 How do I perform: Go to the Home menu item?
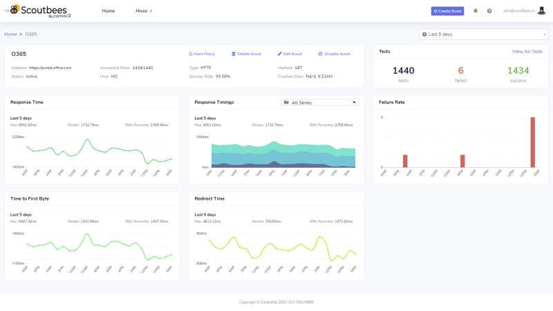point(109,11)
